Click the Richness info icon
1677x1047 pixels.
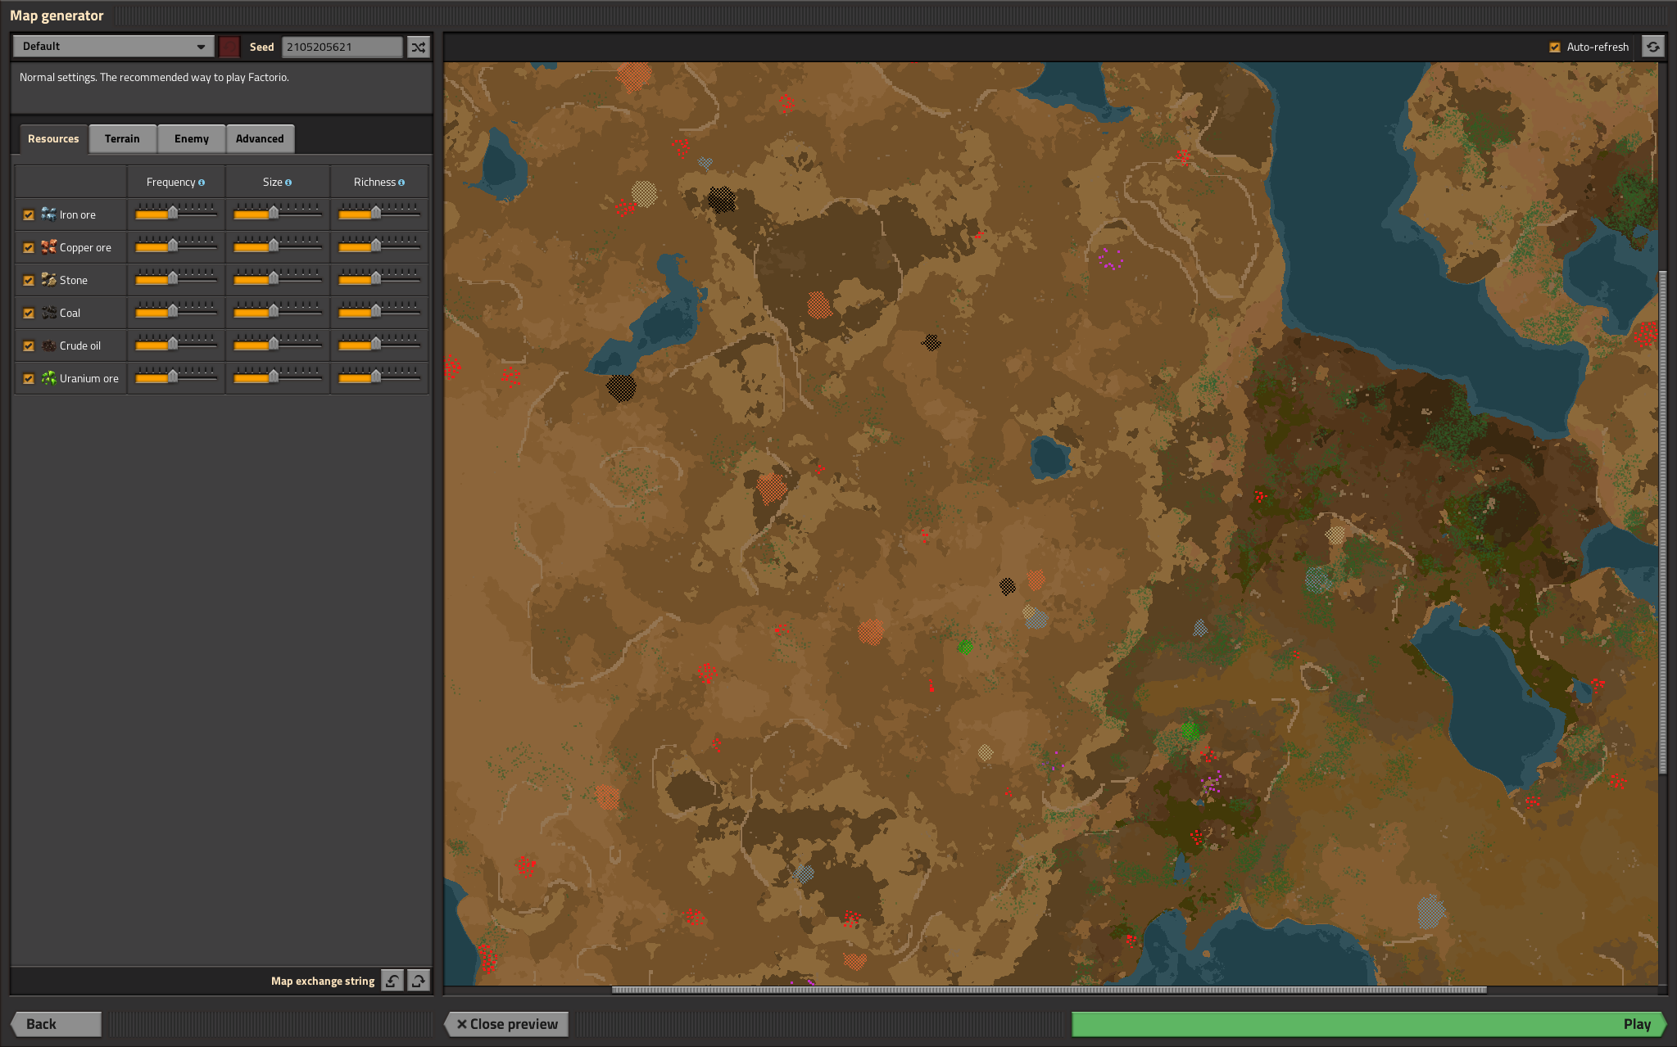click(x=401, y=183)
